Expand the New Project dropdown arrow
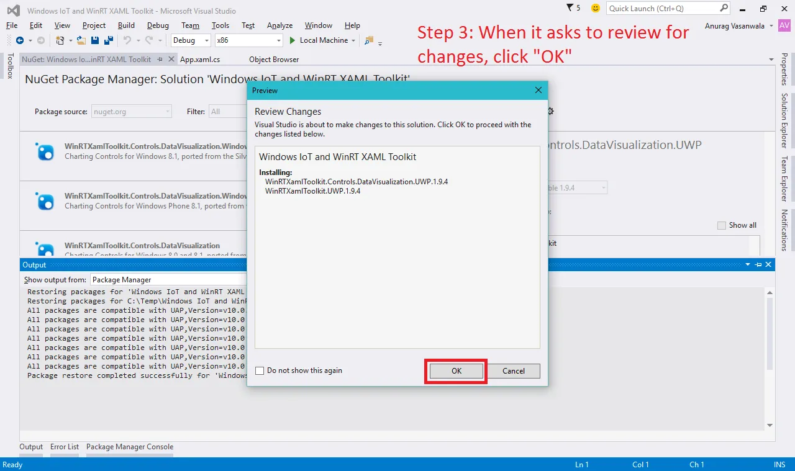This screenshot has width=795, height=471. [70, 40]
